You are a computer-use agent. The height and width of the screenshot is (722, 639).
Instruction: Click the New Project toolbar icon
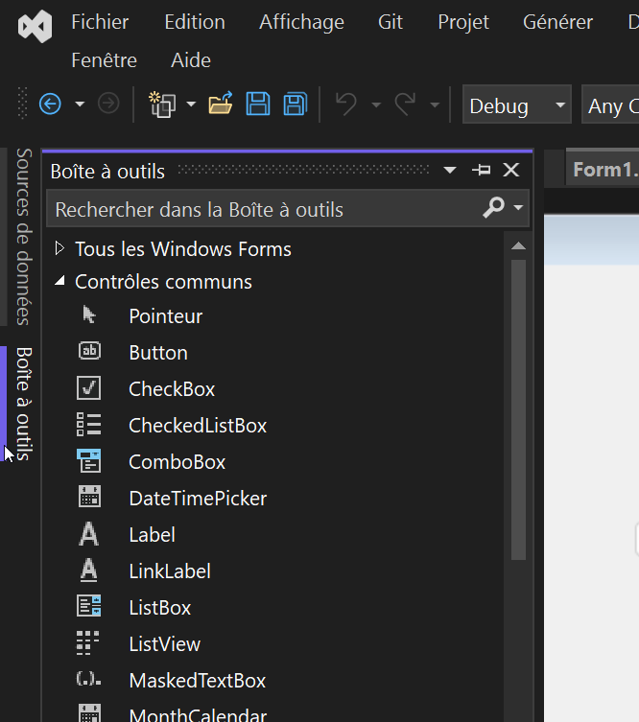coord(162,105)
